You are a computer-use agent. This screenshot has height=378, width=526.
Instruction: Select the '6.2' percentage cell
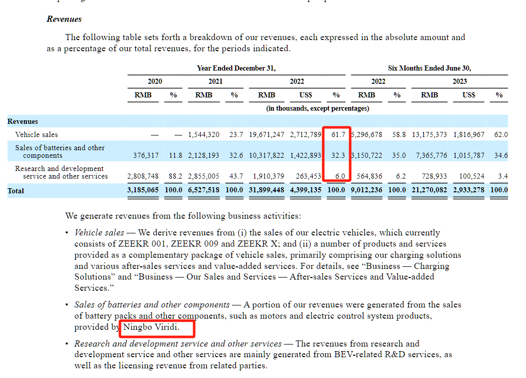click(401, 177)
